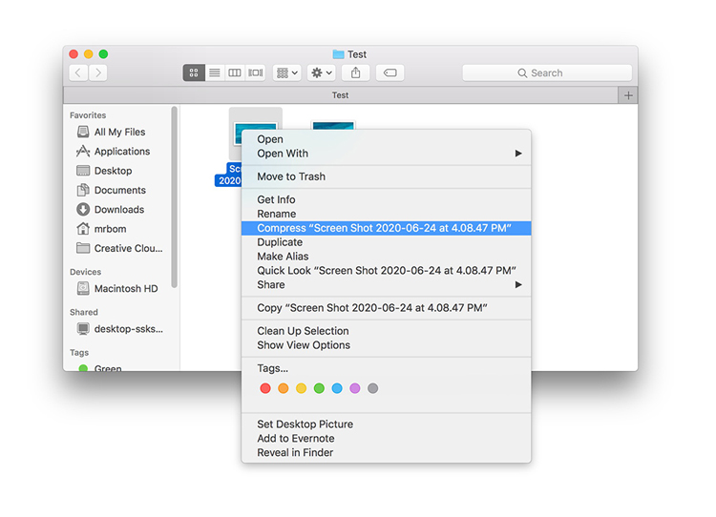Screen dimensions: 716x517
Task: Apply the green tag color
Action: pyautogui.click(x=319, y=388)
